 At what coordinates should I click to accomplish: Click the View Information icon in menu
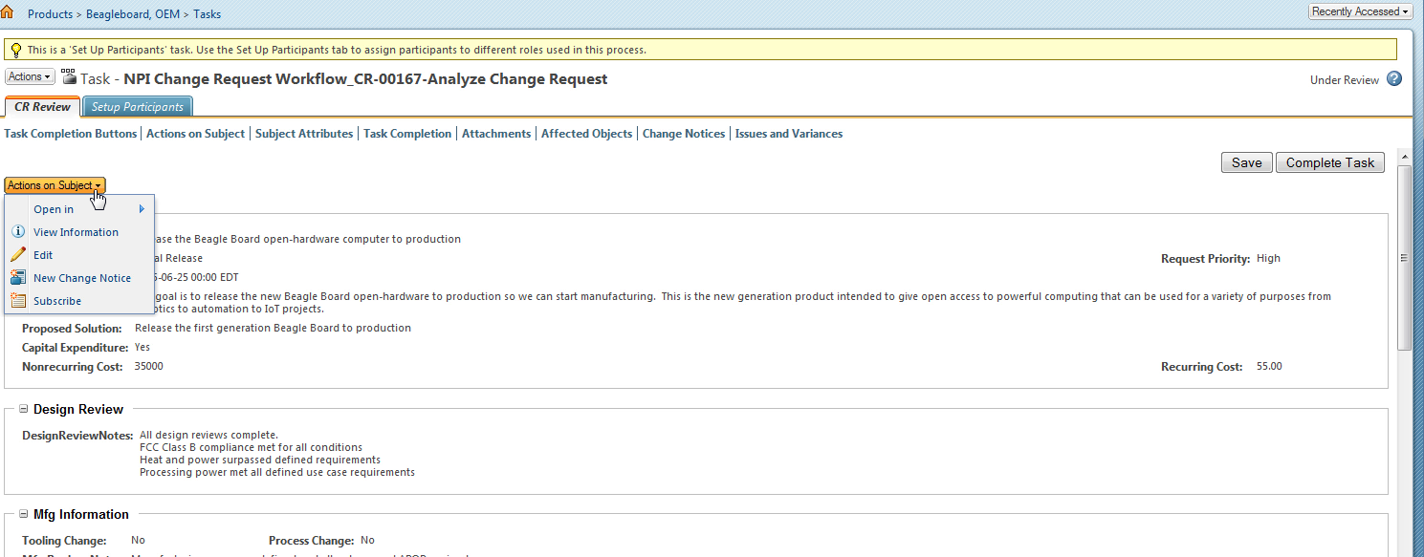click(17, 232)
